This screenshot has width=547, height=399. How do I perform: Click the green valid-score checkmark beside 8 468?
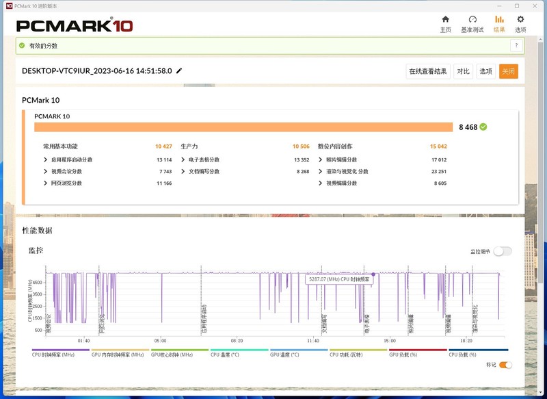tap(483, 127)
